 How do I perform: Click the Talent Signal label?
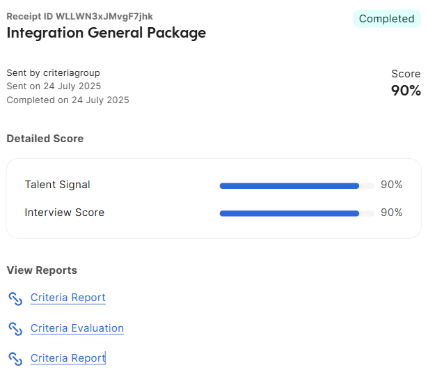57,185
